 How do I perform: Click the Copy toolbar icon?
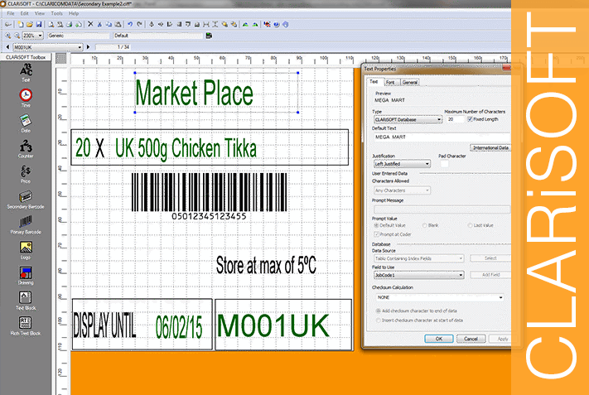point(109,24)
